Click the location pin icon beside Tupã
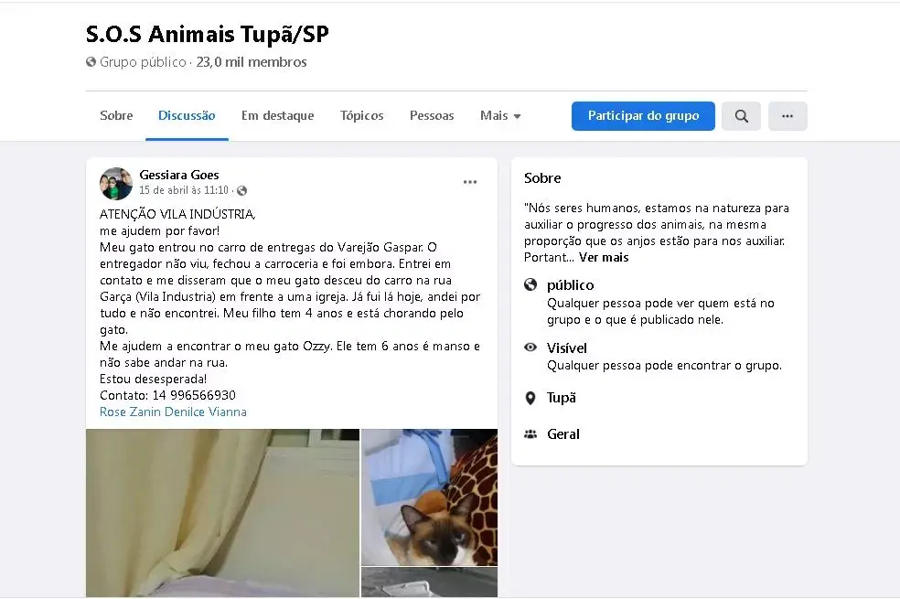 (530, 398)
